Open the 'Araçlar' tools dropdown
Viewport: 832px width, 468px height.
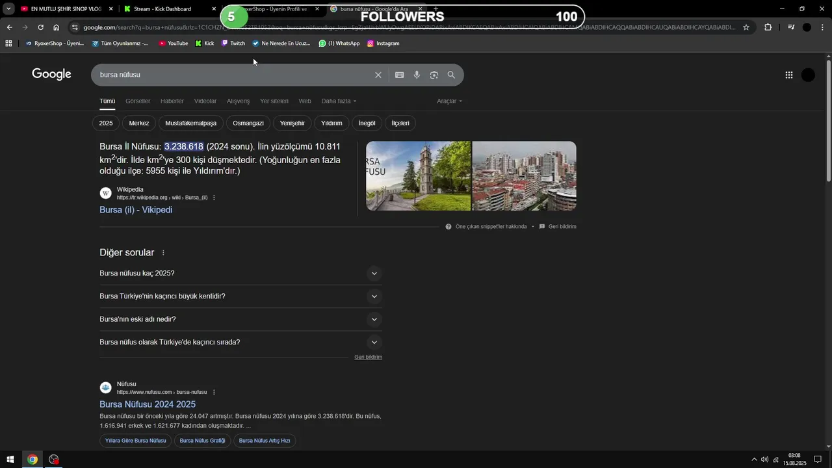coord(449,101)
